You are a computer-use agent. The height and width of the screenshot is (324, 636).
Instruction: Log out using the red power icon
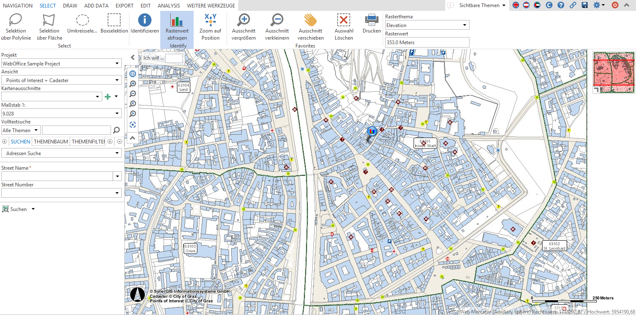point(614,5)
